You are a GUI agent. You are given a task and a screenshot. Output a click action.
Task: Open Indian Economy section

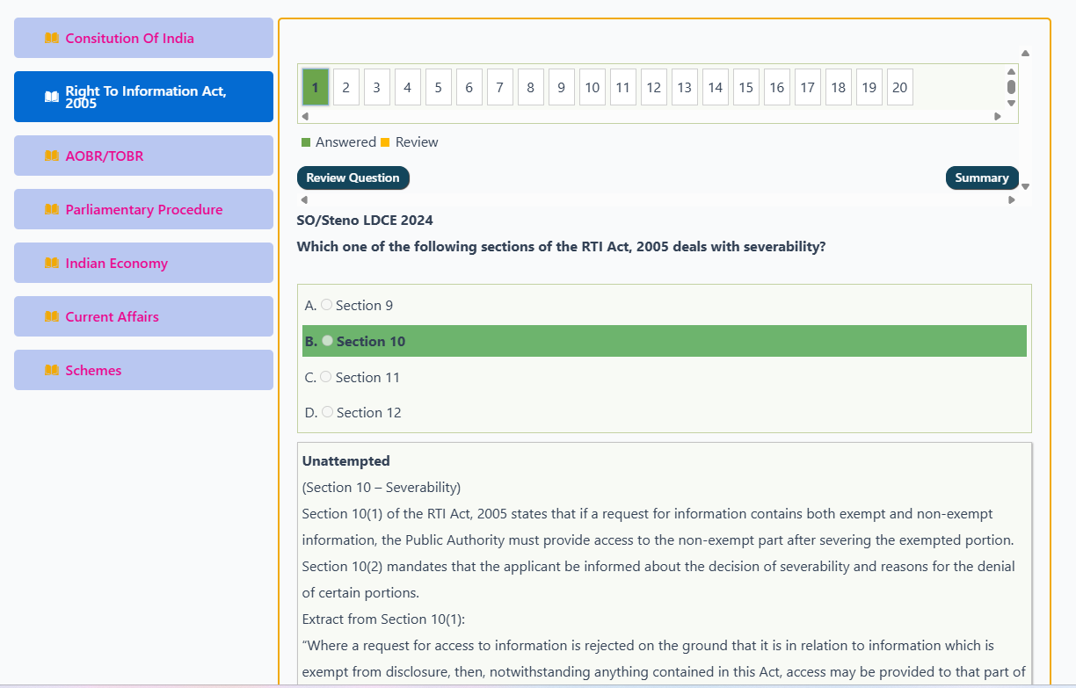(143, 263)
